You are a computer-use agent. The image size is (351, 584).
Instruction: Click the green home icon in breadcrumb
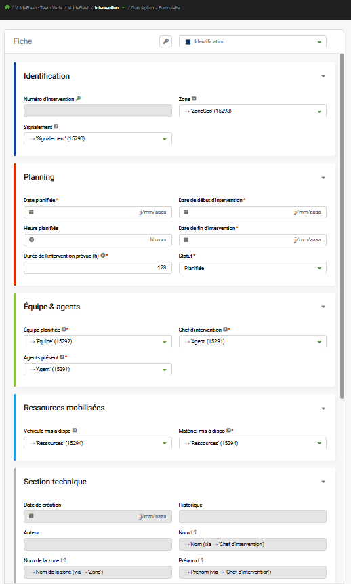point(7,7)
